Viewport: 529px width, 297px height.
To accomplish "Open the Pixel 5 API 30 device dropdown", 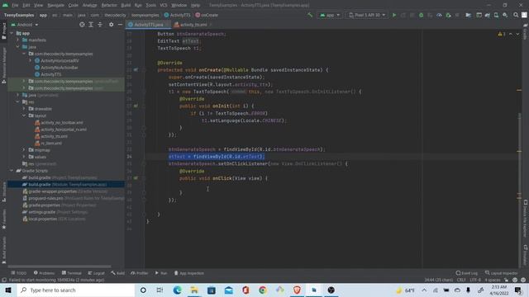I will [366, 15].
